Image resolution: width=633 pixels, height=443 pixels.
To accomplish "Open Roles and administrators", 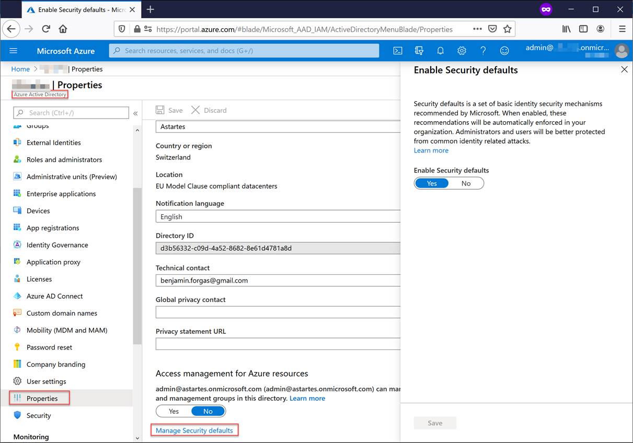I will (64, 160).
